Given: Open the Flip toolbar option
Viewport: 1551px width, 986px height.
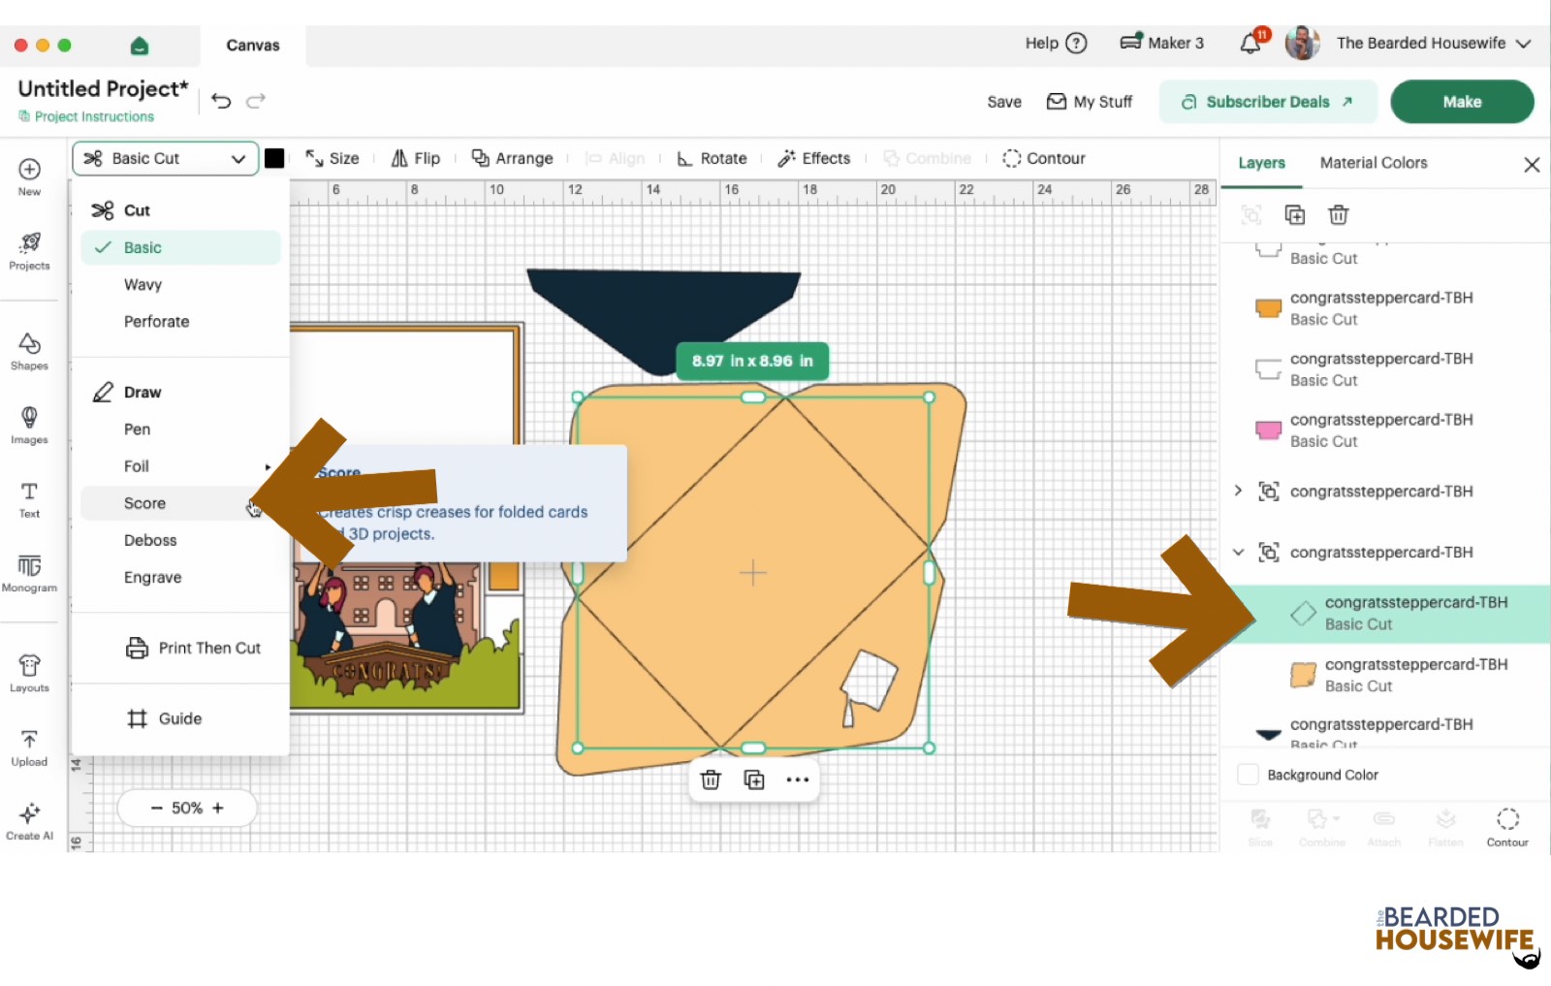Looking at the screenshot, I should (416, 158).
